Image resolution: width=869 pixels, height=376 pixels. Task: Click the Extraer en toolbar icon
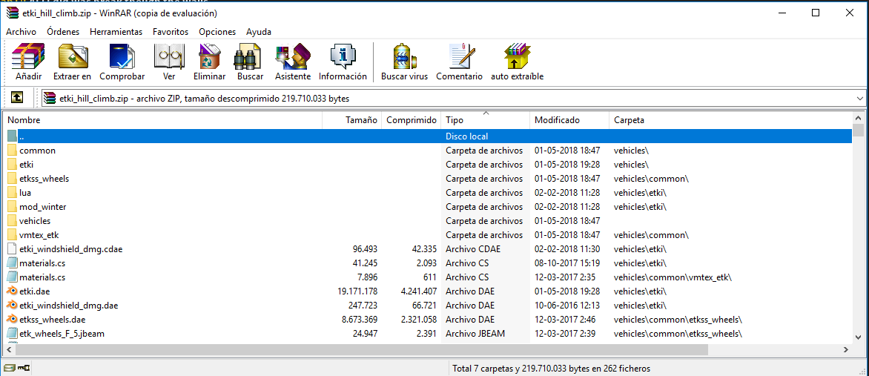coord(72,56)
